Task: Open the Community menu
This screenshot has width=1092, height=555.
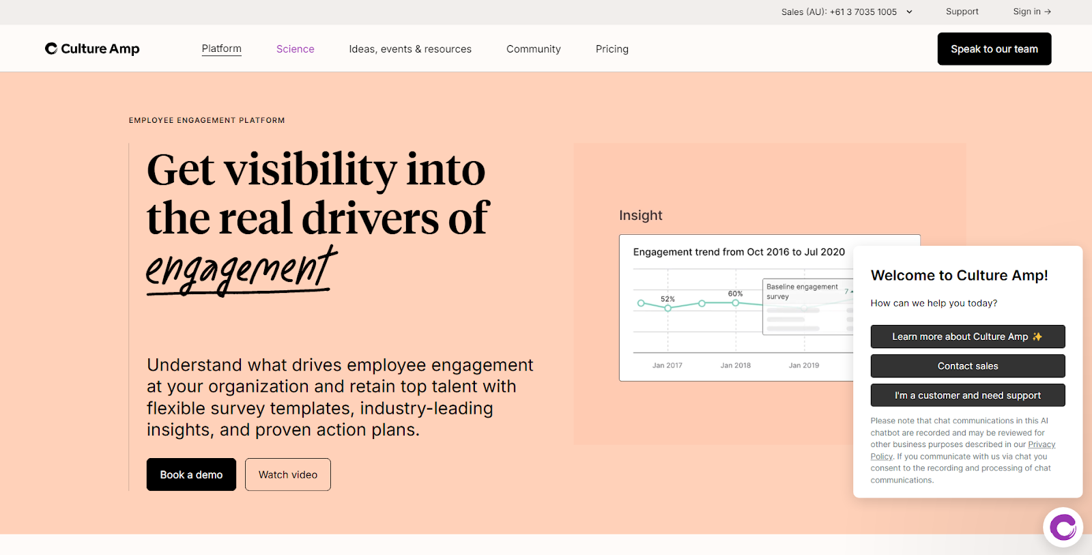Action: pyautogui.click(x=534, y=49)
